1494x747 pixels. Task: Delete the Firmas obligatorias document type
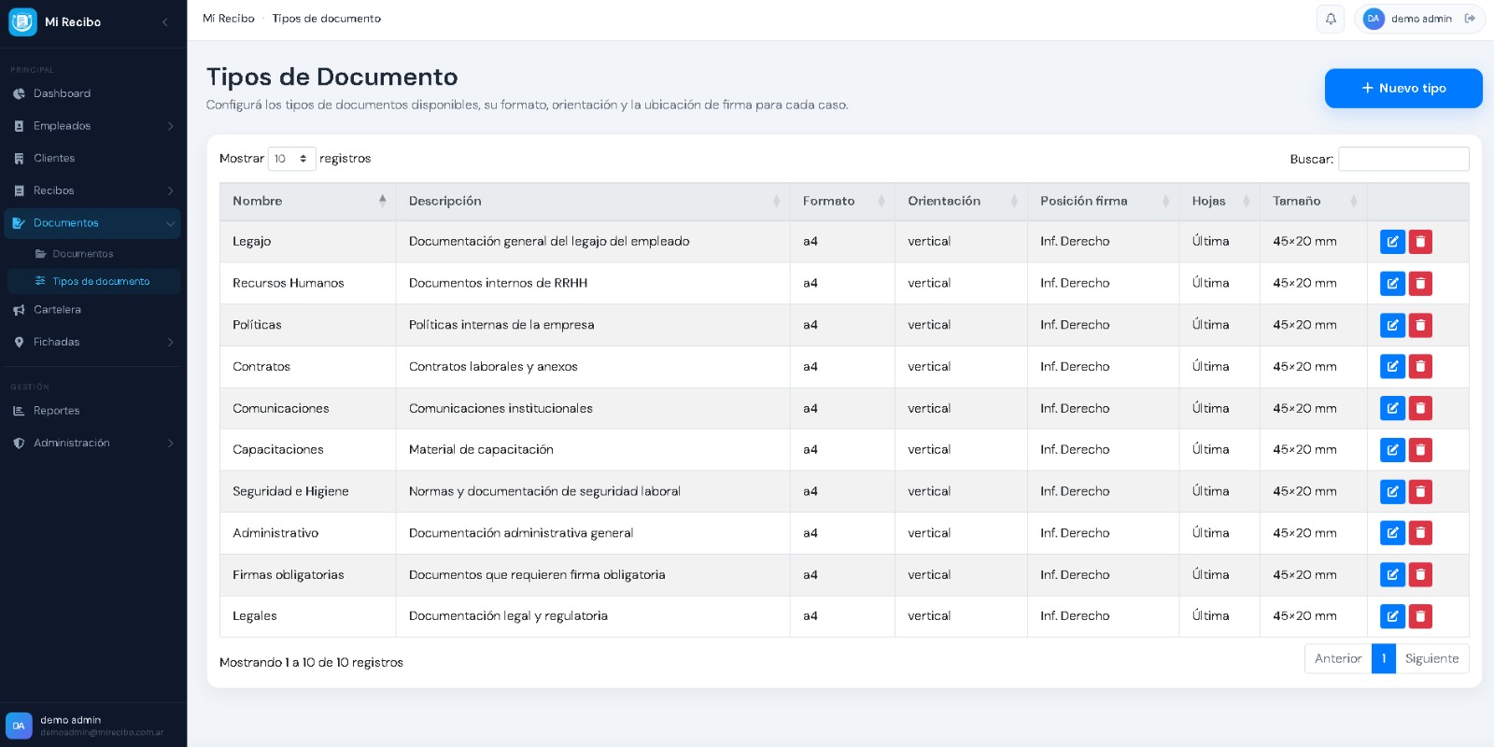tap(1420, 575)
